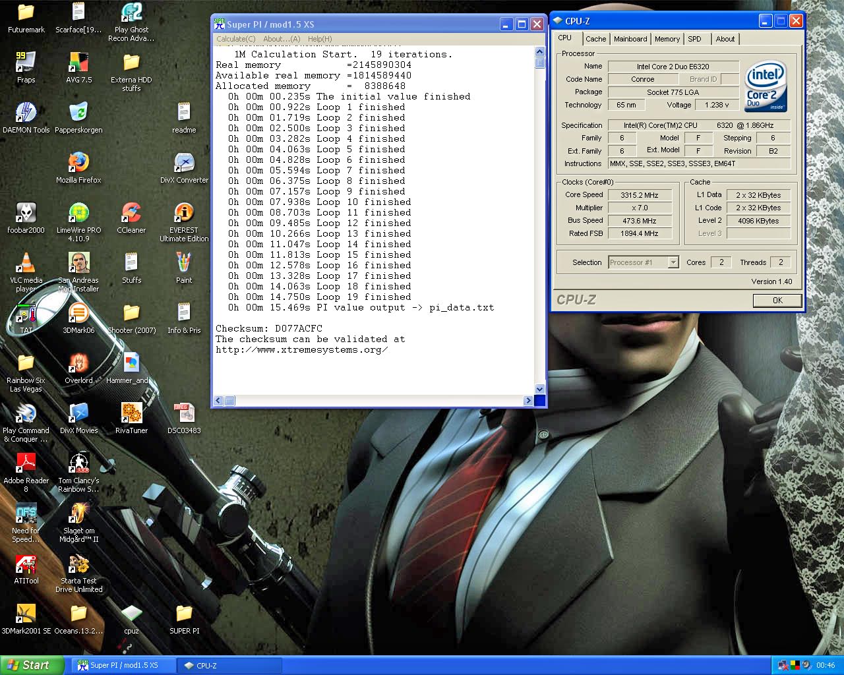The width and height of the screenshot is (844, 675).
Task: Open AVG 7.5 antivirus icon
Action: pos(78,63)
